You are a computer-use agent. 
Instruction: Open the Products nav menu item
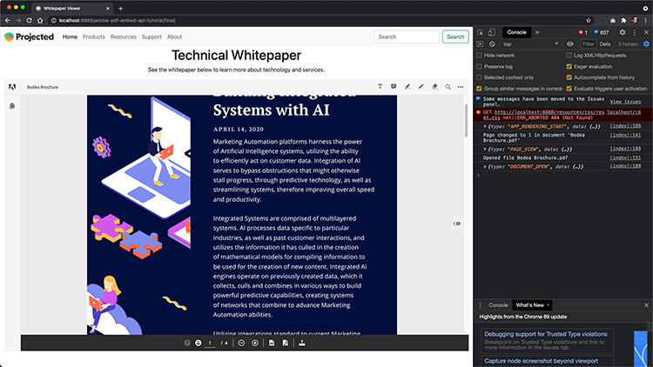point(93,37)
